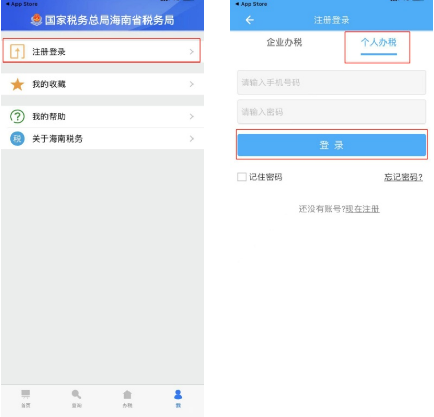The image size is (434, 417).
Task: Expand the 我的收藏 row chevron
Action: pyautogui.click(x=191, y=84)
